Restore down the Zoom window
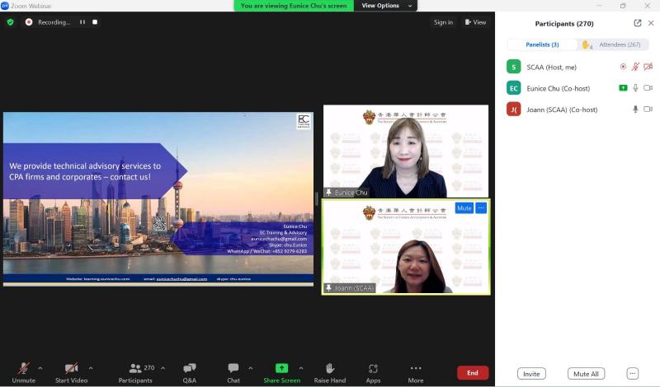This screenshot has width=660, height=387. (623, 6)
